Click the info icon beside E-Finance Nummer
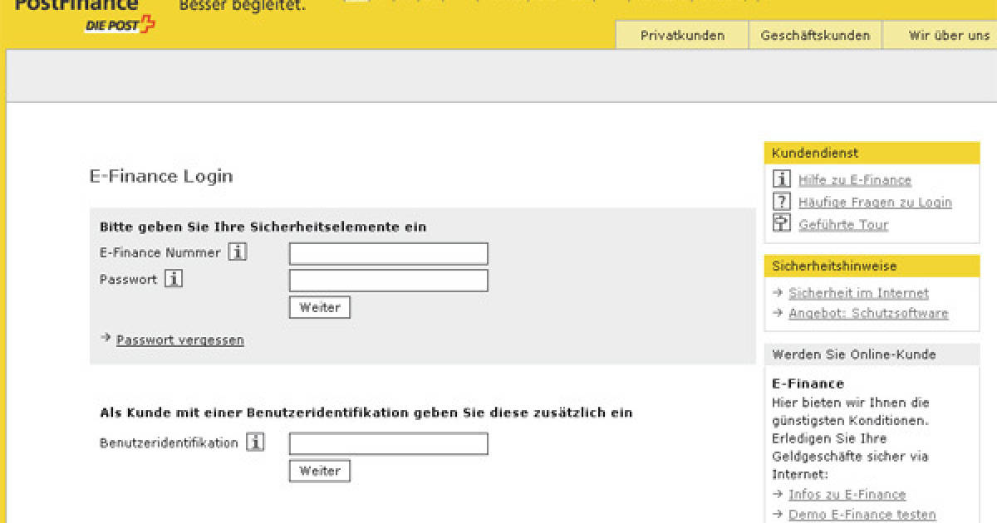Image resolution: width=997 pixels, height=523 pixels. click(x=238, y=252)
